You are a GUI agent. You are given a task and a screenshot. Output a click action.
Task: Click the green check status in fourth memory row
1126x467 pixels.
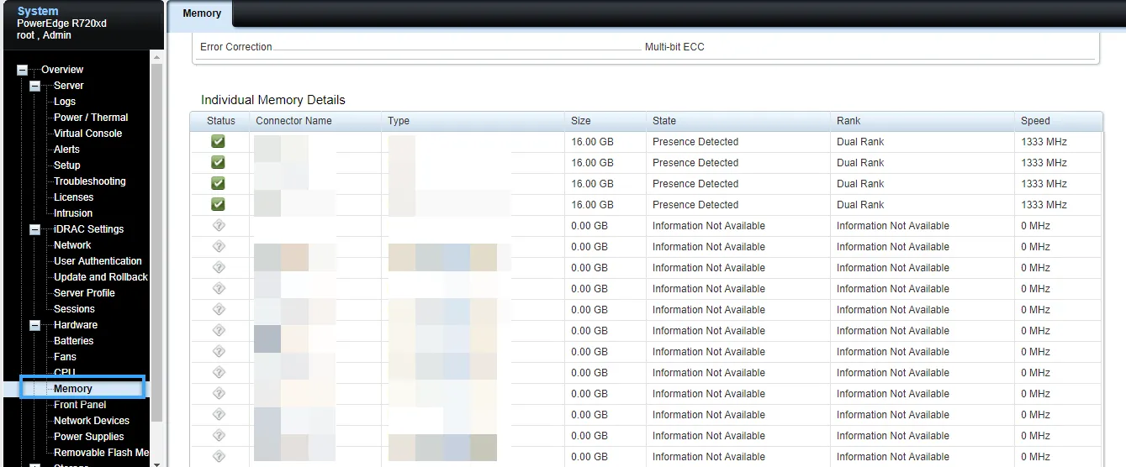point(218,205)
